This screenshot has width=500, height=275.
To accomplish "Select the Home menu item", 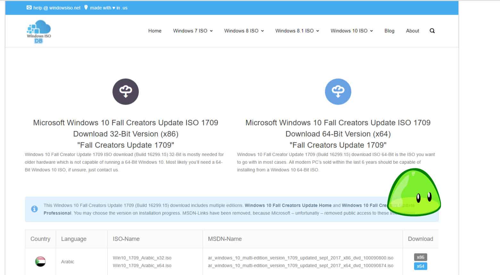I will 155,31.
